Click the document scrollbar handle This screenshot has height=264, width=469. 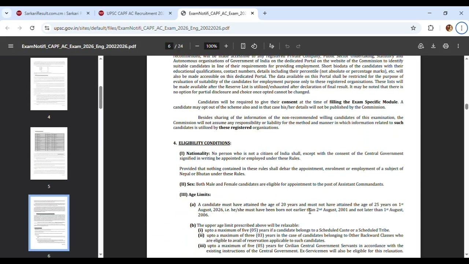click(x=466, y=107)
